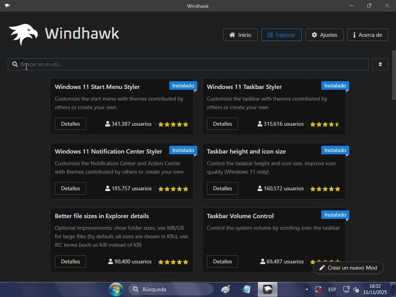Image resolution: width=396 pixels, height=297 pixels.
Task: Click the Buscar en mods search field
Action: (188, 64)
